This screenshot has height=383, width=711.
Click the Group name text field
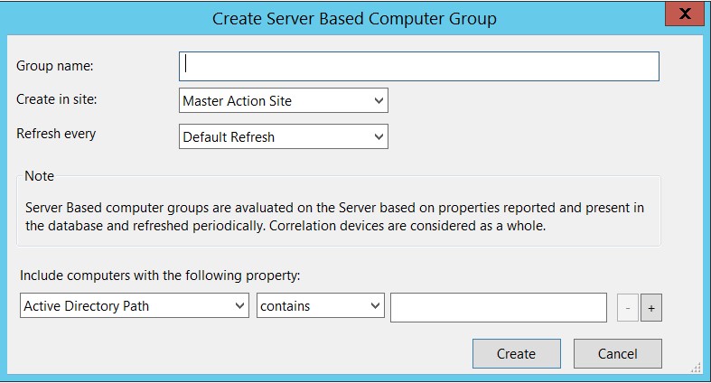419,66
